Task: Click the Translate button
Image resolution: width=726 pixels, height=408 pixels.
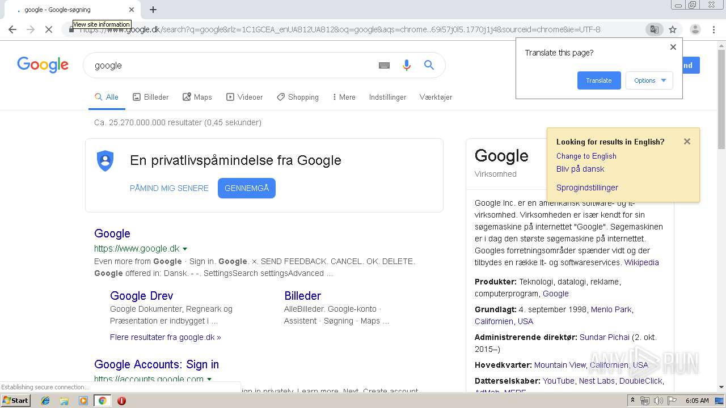Action: [599, 80]
